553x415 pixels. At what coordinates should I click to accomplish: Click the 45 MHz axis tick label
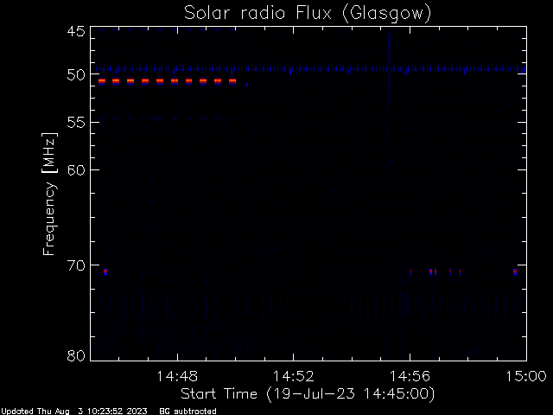point(76,31)
